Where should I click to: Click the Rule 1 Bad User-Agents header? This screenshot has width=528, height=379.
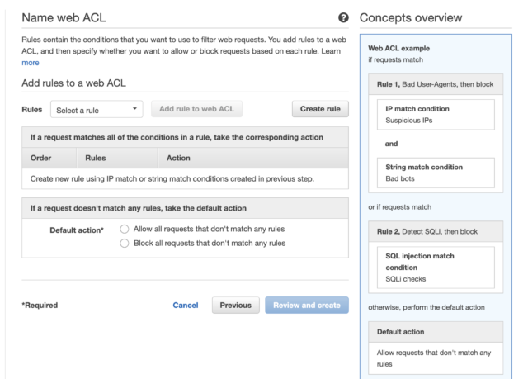436,84
